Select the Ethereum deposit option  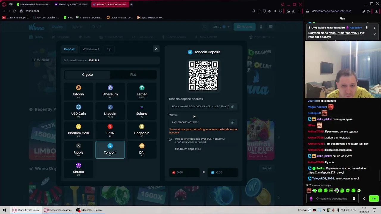coord(110,92)
